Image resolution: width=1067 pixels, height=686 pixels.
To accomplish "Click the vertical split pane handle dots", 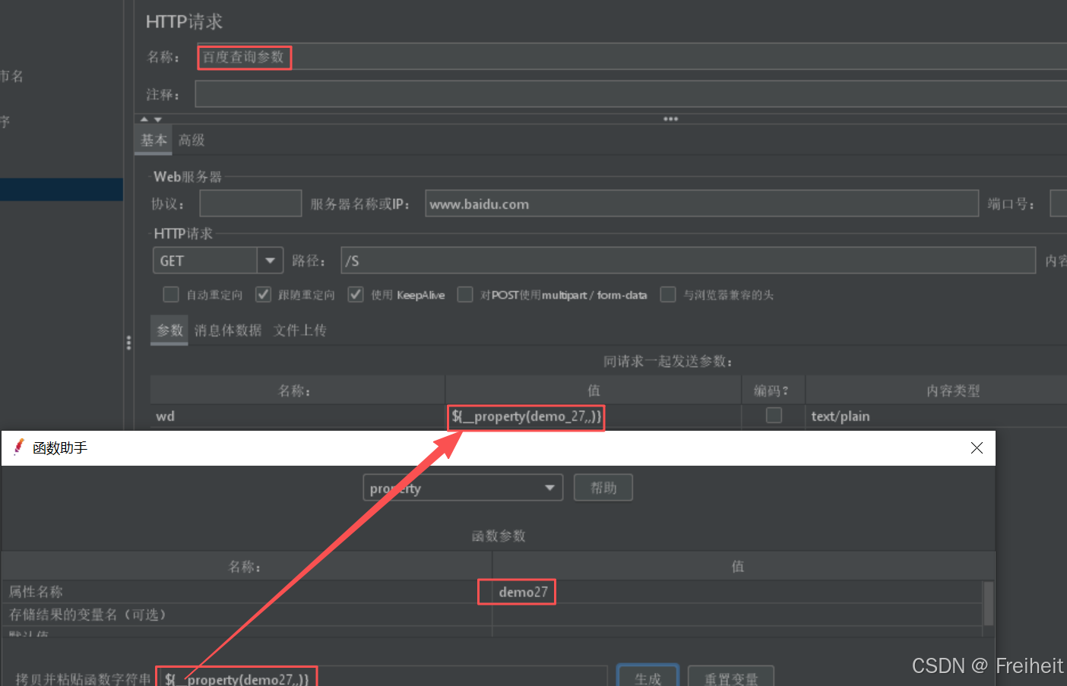I will pos(128,343).
